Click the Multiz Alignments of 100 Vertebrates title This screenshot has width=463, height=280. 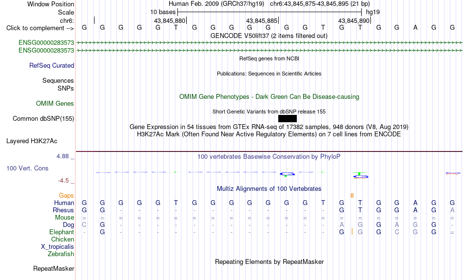click(269, 189)
